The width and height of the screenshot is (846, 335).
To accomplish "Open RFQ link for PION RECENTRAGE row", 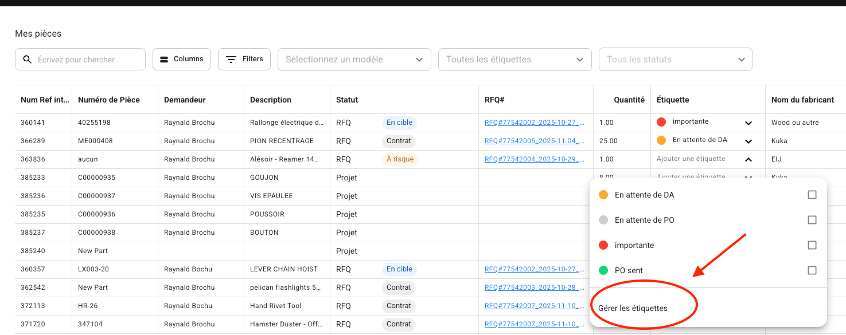I will point(534,141).
